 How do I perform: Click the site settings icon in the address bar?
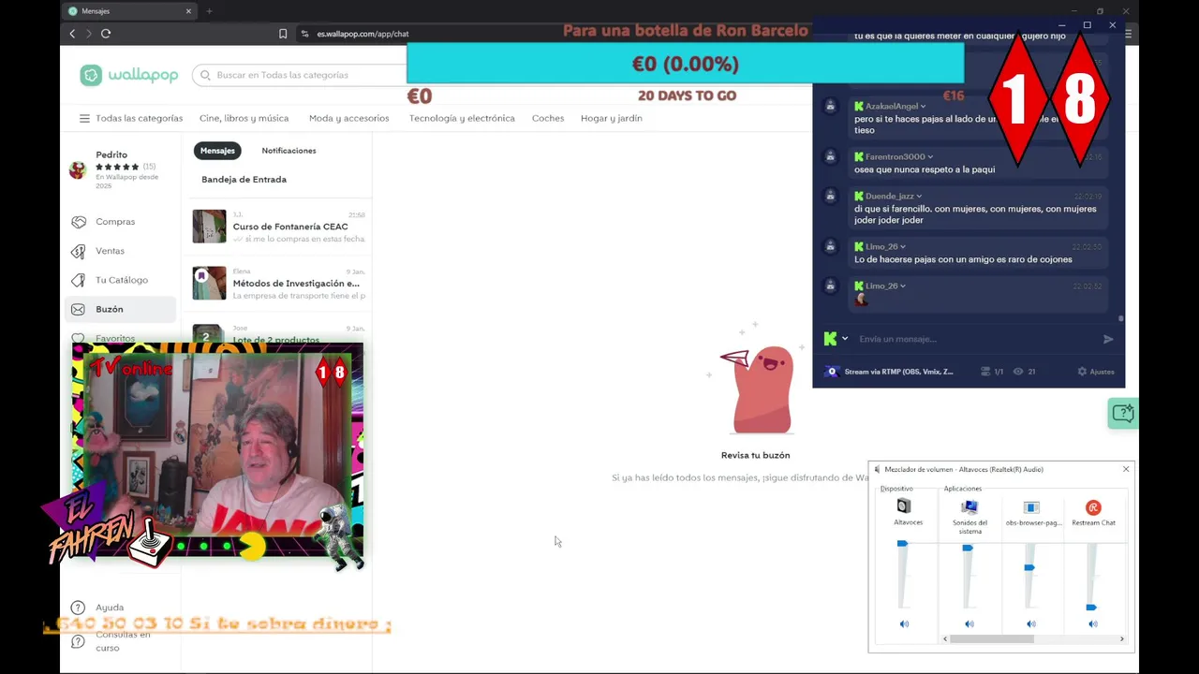pyautogui.click(x=304, y=34)
